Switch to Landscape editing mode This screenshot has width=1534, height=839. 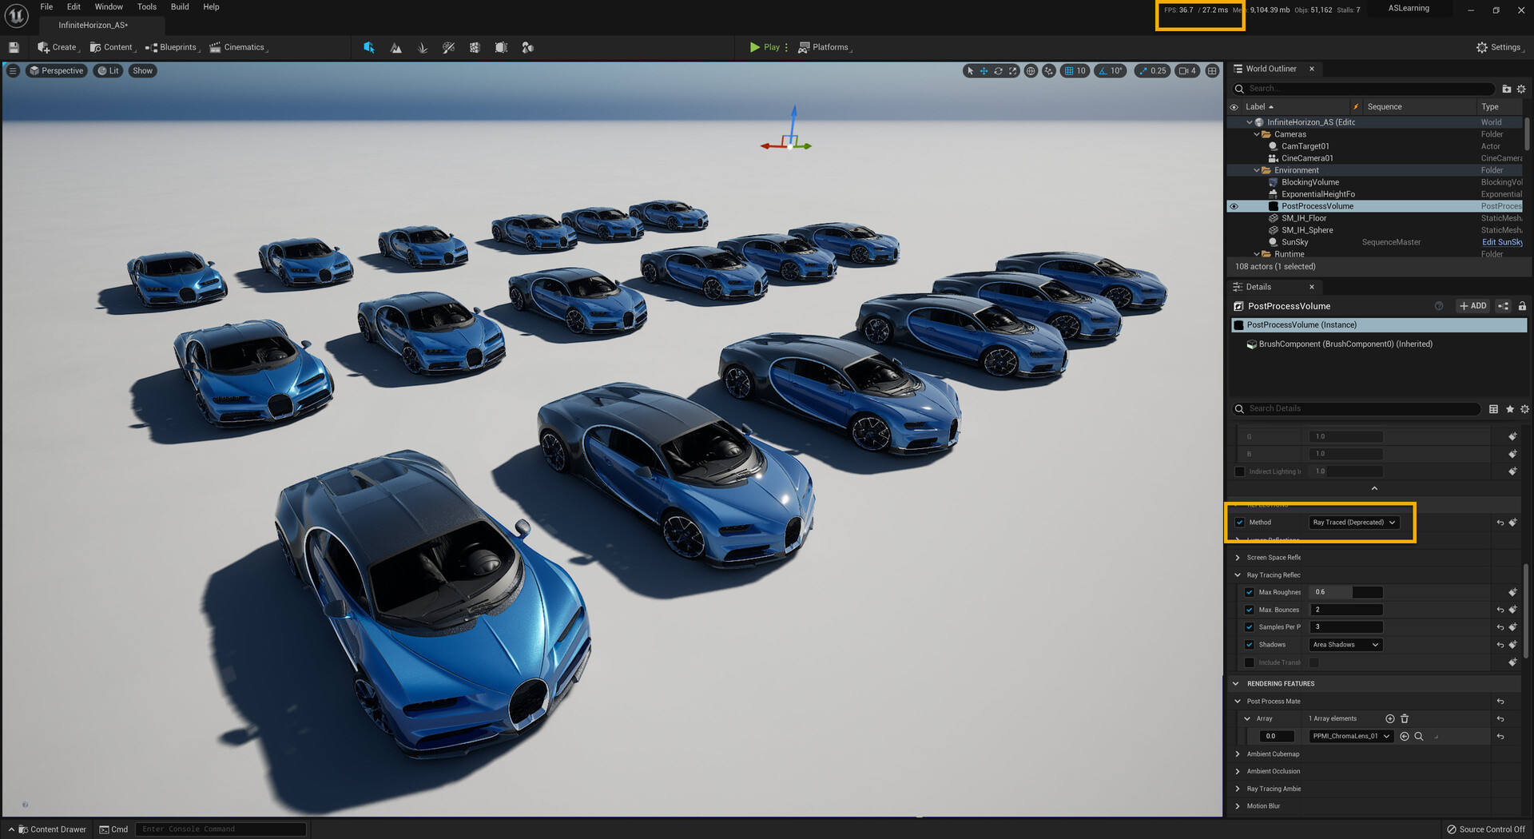tap(395, 47)
